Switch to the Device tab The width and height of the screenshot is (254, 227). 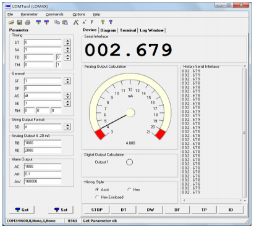[90, 30]
